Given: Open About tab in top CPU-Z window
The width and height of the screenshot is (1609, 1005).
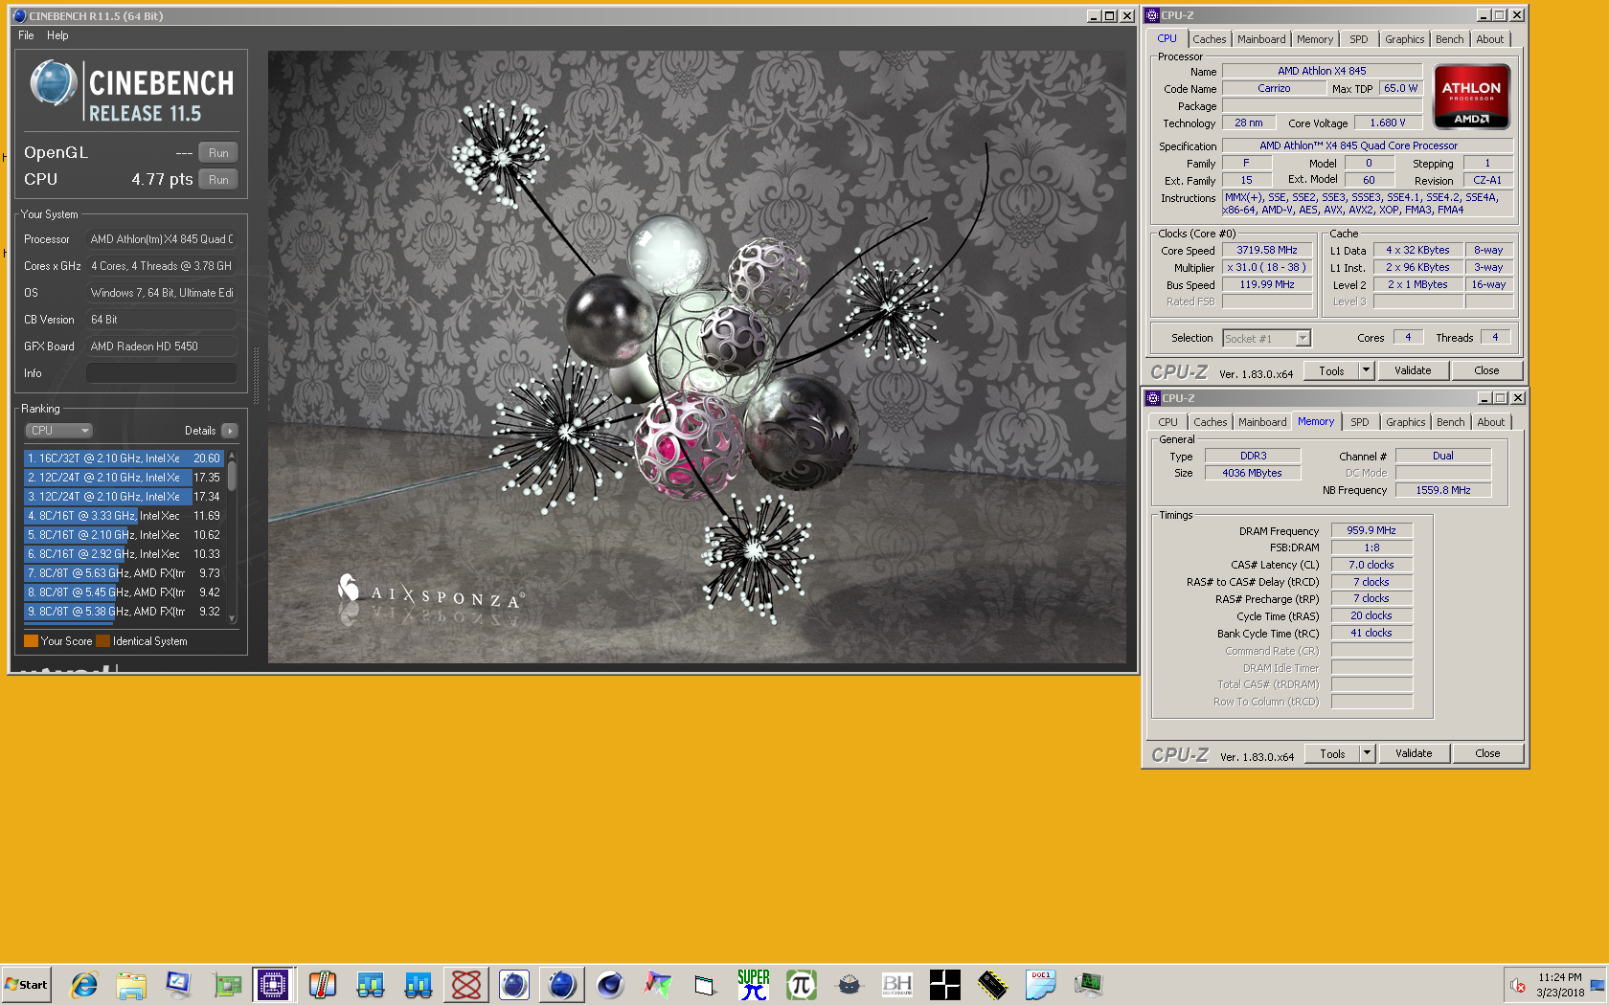Looking at the screenshot, I should 1490,39.
